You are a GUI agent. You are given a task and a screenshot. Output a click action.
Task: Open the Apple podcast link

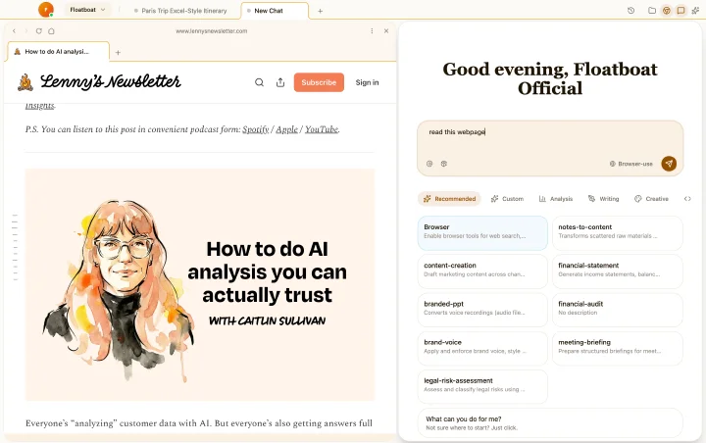(x=286, y=129)
